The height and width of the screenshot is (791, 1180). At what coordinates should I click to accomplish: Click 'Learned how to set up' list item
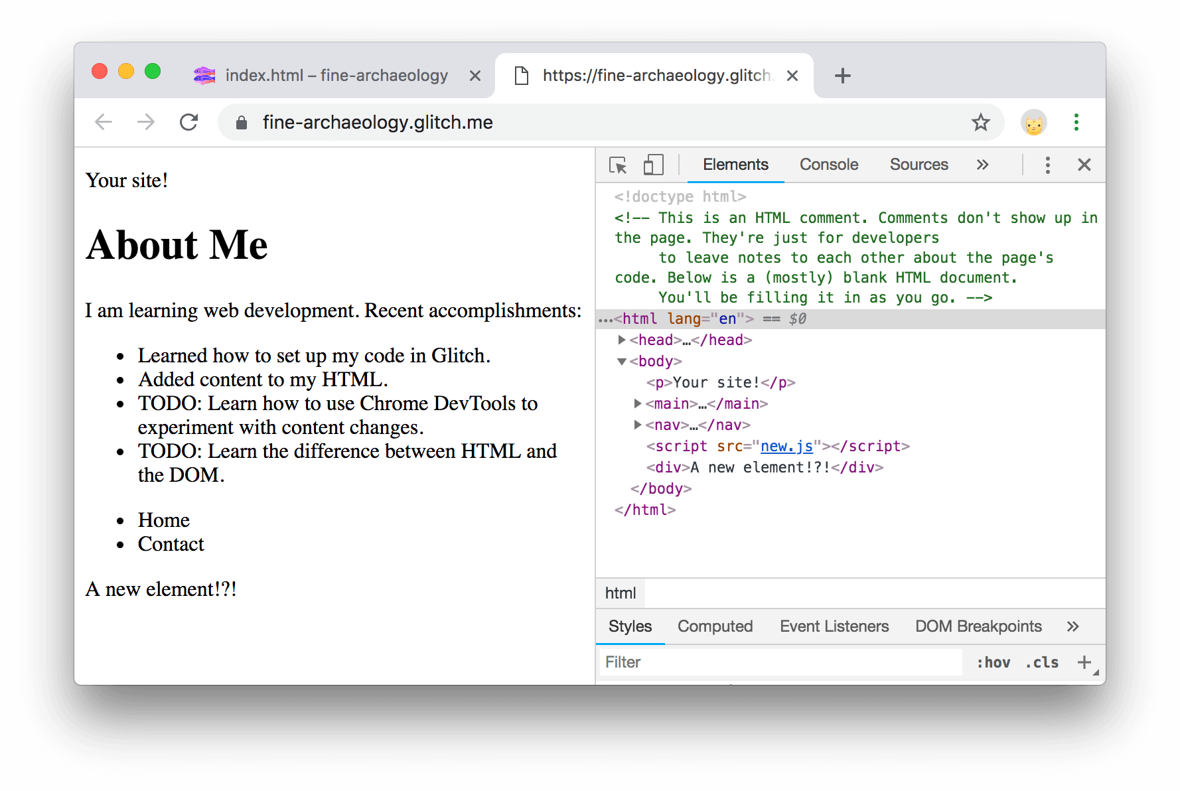click(314, 356)
